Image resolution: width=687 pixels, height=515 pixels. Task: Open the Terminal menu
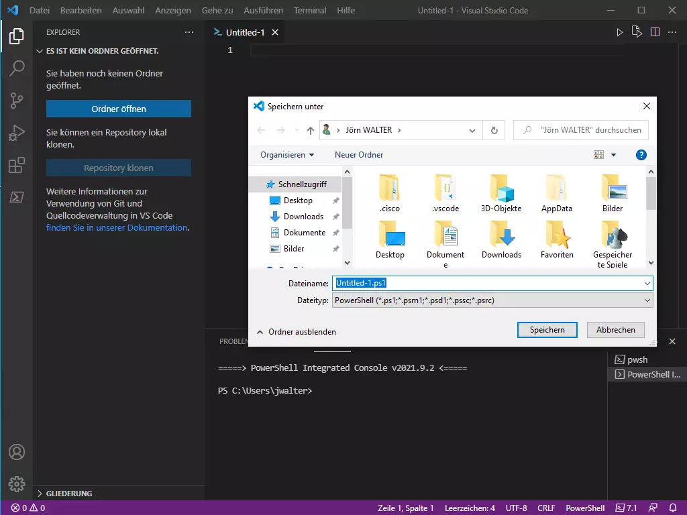pyautogui.click(x=310, y=11)
